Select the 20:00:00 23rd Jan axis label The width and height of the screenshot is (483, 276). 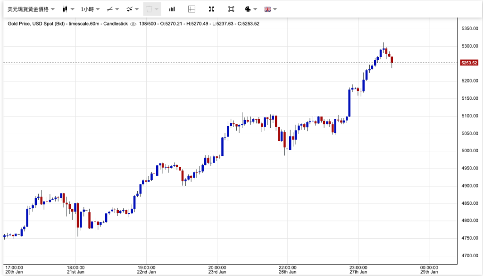pyautogui.click(x=217, y=269)
